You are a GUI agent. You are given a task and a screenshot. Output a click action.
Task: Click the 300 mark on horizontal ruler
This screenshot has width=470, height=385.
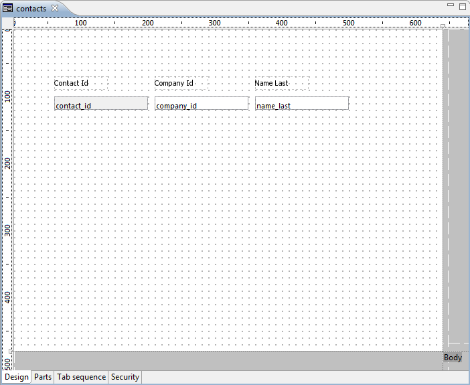[215, 23]
